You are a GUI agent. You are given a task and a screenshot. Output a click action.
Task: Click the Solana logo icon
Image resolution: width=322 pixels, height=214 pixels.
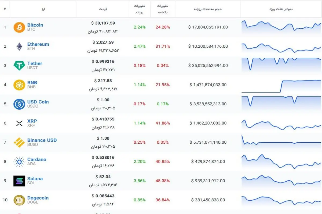tap(19, 181)
